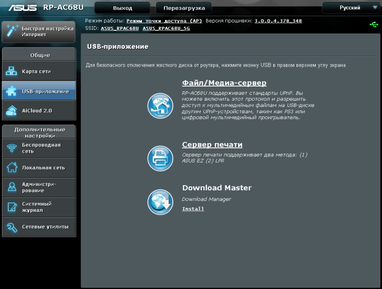Click the Общие section header
Screen dimensions: 382x289
click(39, 55)
